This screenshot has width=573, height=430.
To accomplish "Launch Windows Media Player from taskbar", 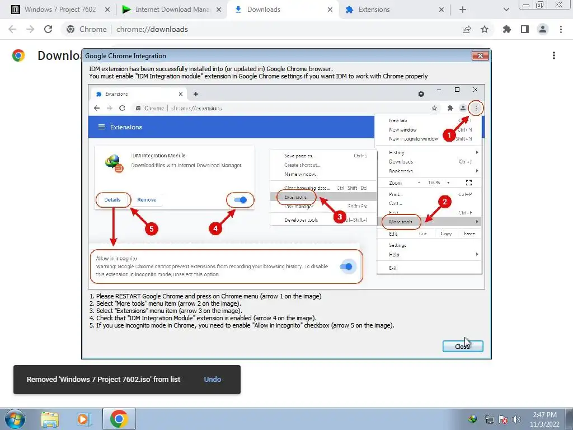I will click(x=84, y=419).
